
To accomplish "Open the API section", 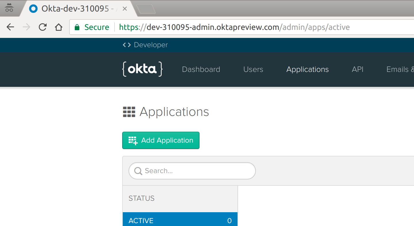I will tap(358, 69).
